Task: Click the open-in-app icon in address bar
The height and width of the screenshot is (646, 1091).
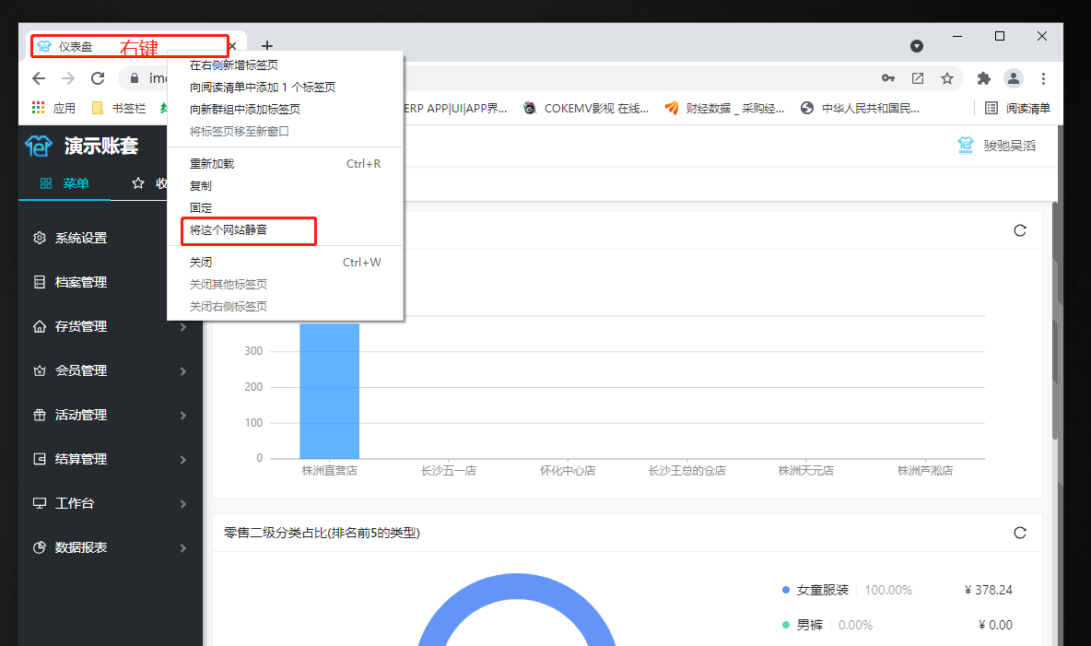Action: point(918,78)
